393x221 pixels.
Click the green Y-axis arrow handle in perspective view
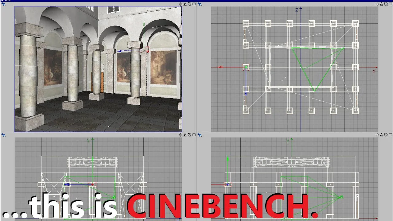(x=144, y=24)
